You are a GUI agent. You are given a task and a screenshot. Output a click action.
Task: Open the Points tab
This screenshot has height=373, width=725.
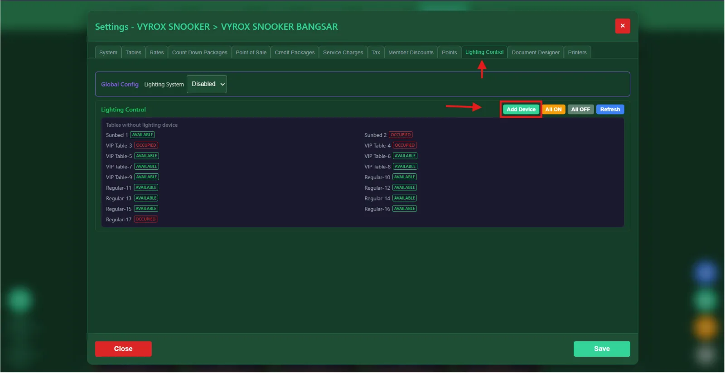tap(449, 53)
